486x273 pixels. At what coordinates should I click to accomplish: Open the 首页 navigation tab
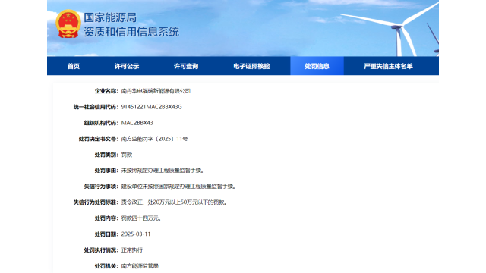coord(74,66)
